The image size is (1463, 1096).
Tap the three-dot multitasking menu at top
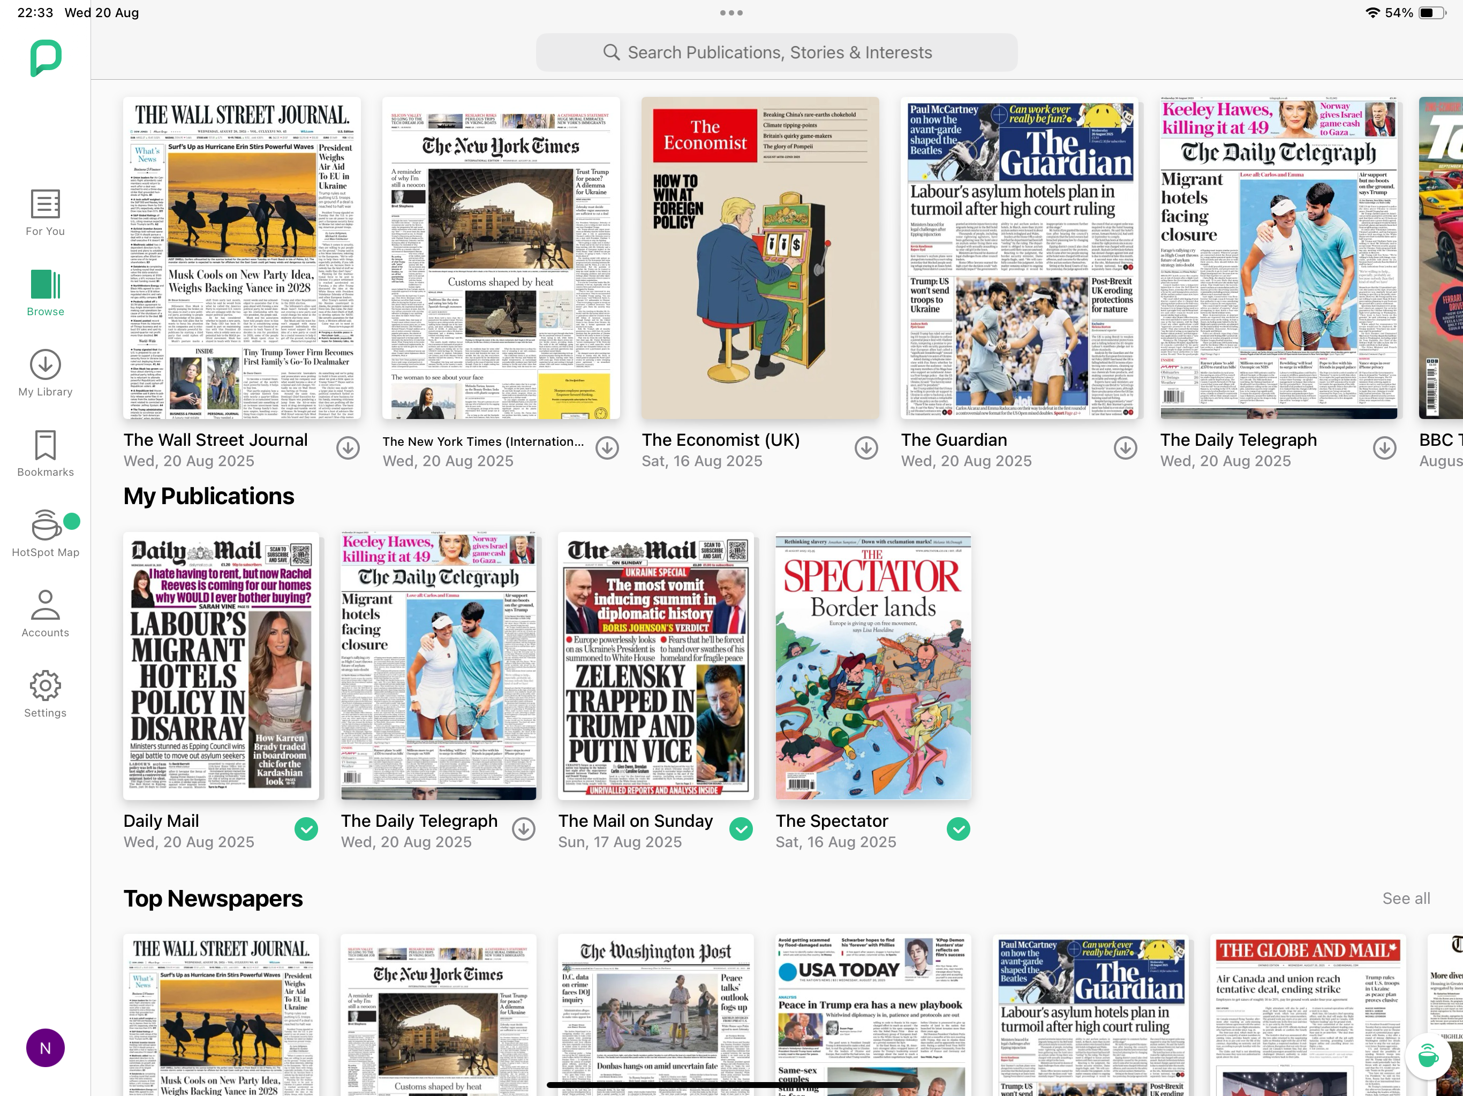click(x=731, y=12)
